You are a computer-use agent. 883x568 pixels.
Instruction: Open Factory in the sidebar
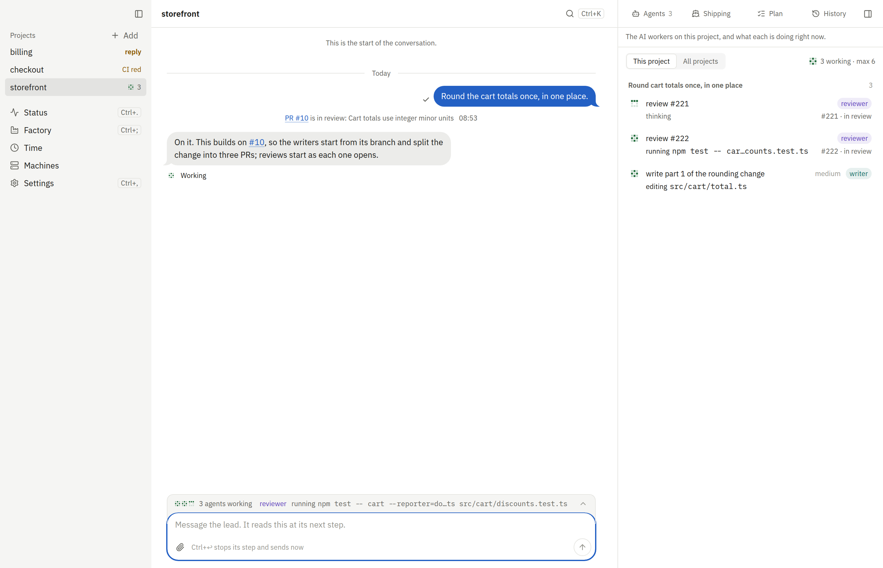coord(76,130)
